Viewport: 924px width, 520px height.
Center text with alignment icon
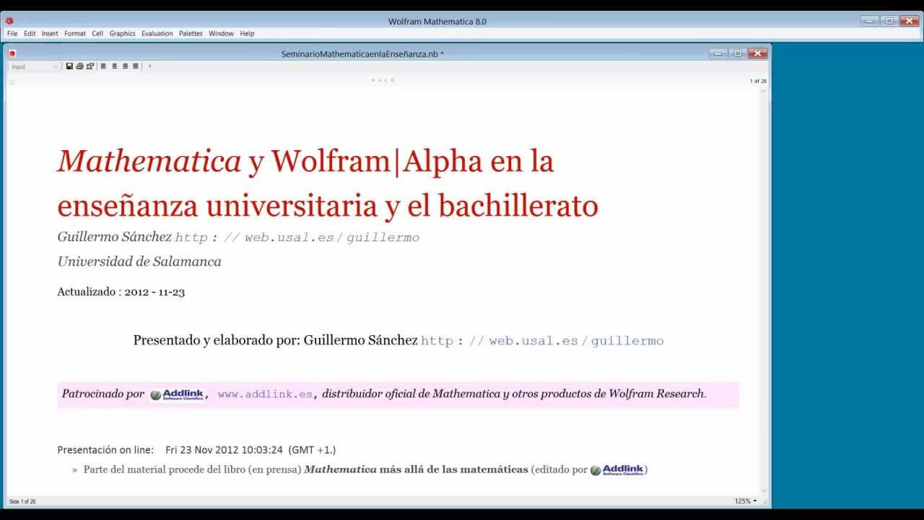(x=114, y=66)
